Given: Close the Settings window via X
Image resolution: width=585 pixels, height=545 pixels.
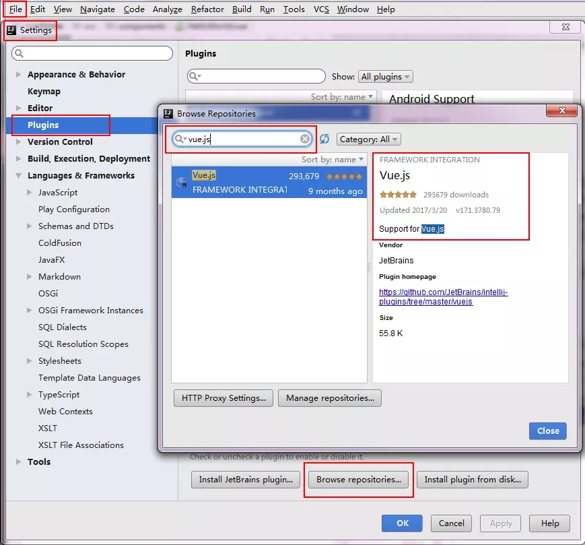Looking at the screenshot, I should 565,27.
